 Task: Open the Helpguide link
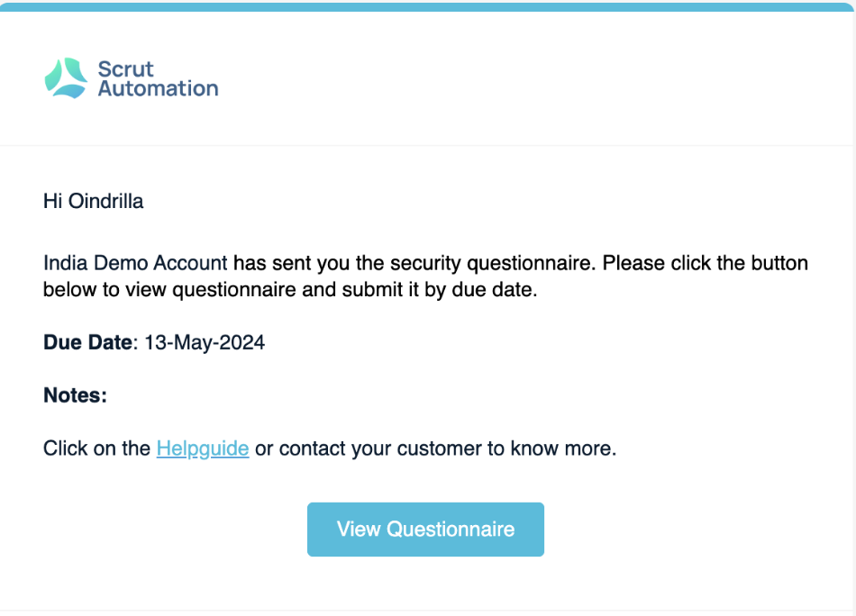coord(203,448)
